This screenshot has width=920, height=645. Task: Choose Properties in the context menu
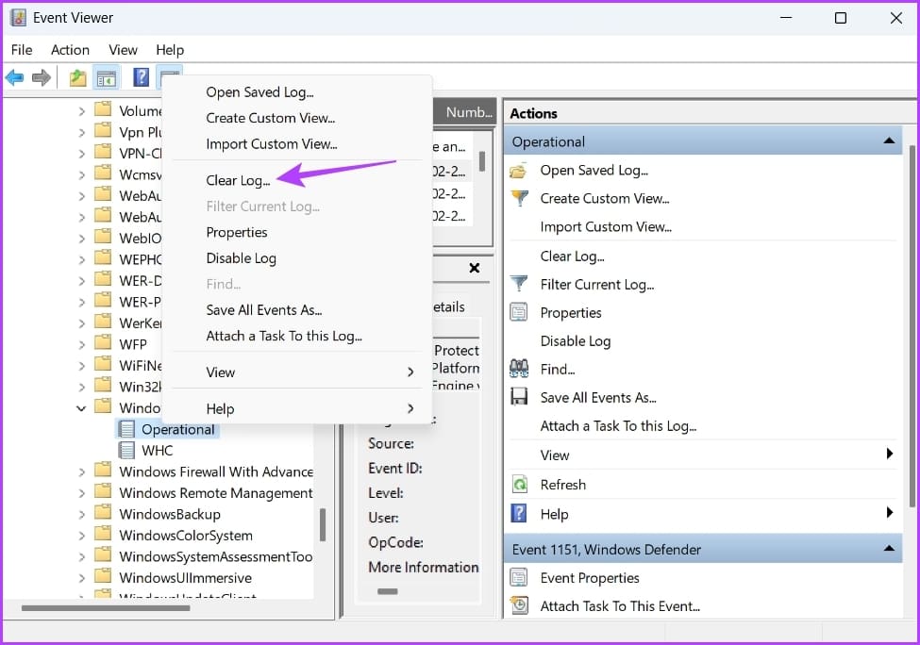tap(237, 232)
